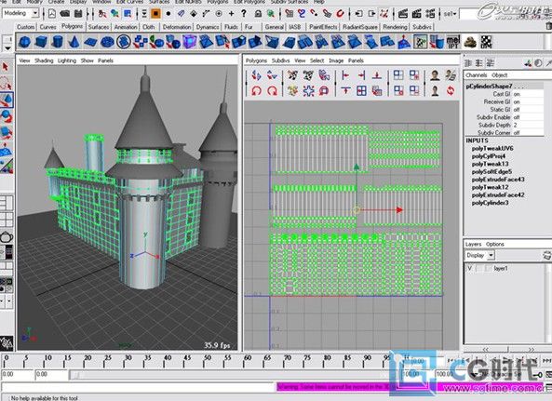Click the red magnet snap icon
Image resolution: width=552 pixels, height=401 pixels.
340,14
